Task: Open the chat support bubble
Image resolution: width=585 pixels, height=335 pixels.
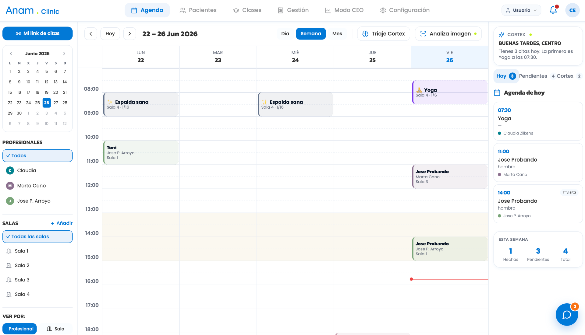Action: click(567, 315)
